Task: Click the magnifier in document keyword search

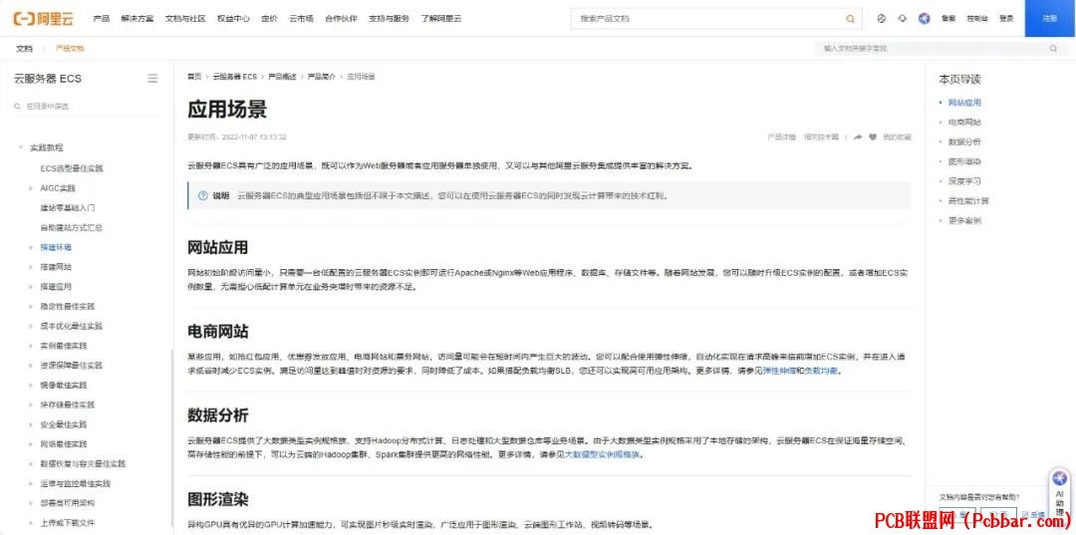Action: coord(1053,49)
